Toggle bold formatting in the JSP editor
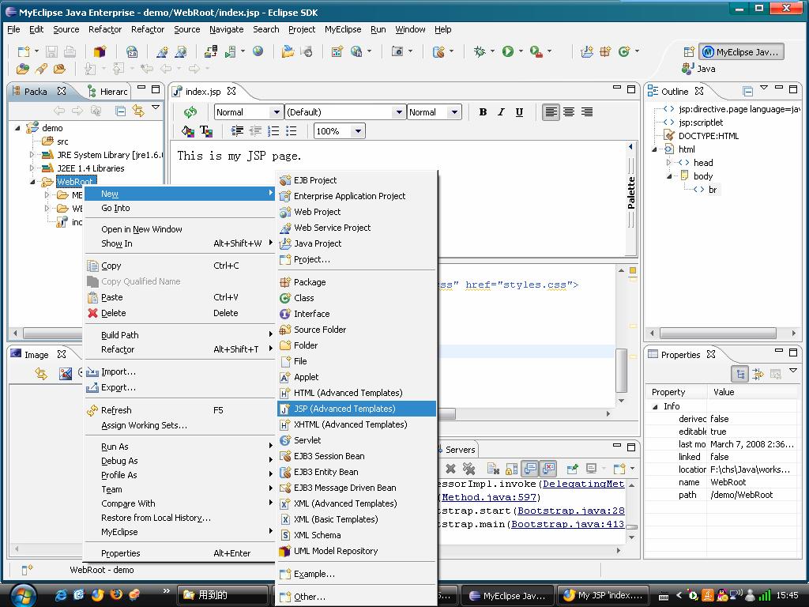The width and height of the screenshot is (809, 607). pyautogui.click(x=483, y=111)
